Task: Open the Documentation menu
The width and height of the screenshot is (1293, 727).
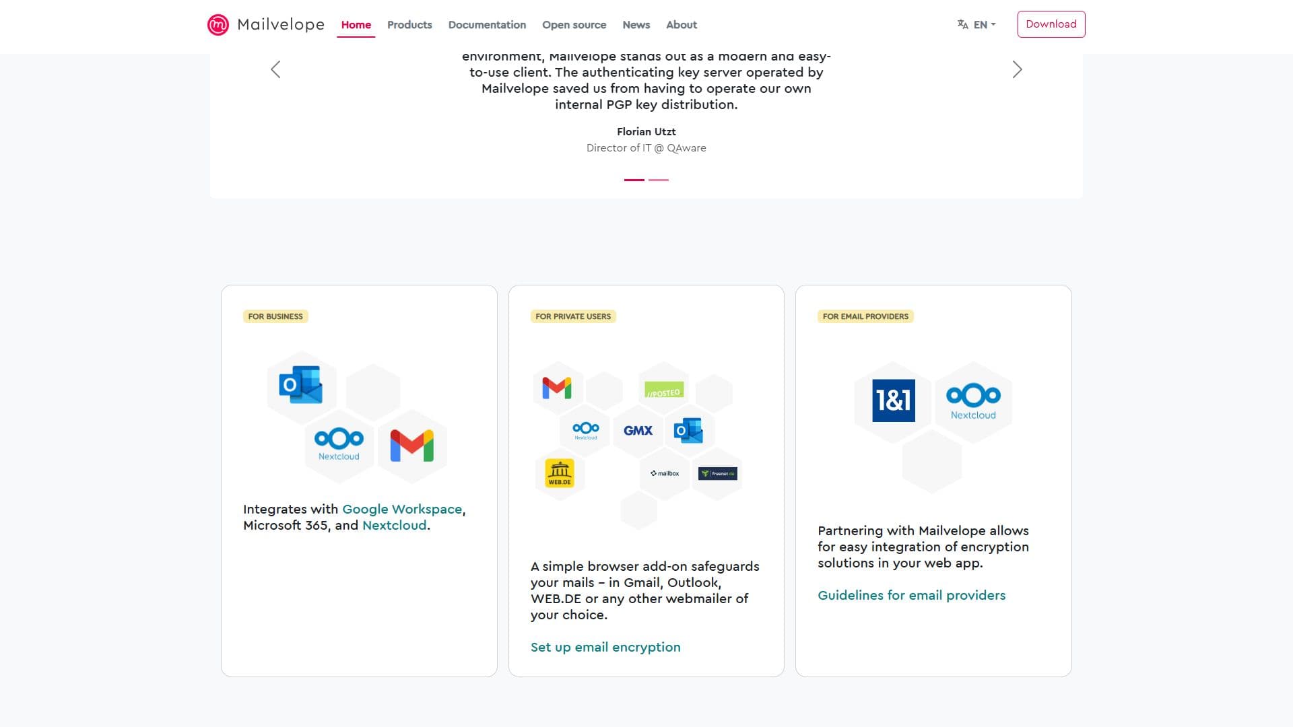Action: [x=487, y=25]
